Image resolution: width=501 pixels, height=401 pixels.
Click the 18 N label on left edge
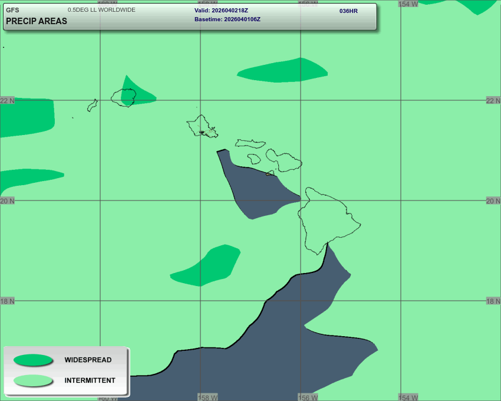(x=7, y=301)
